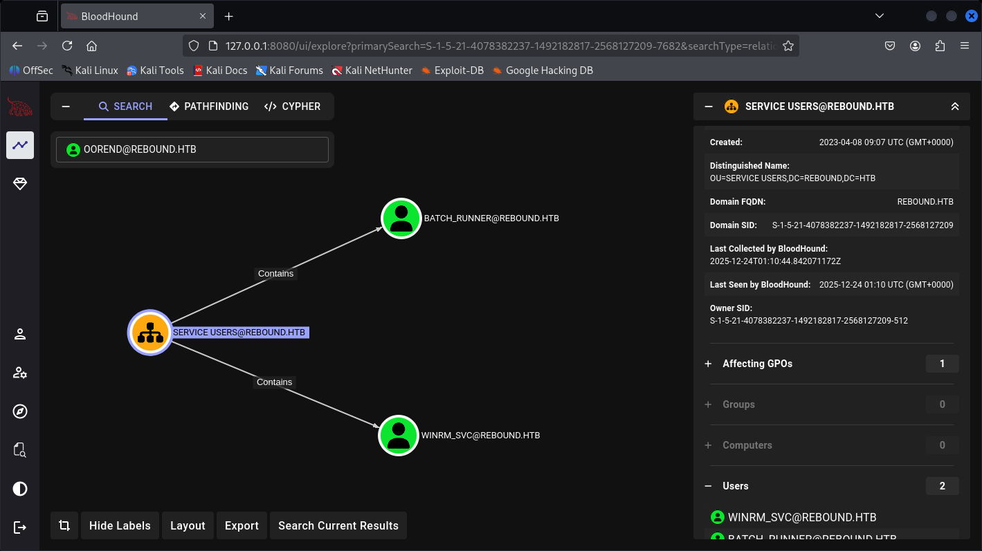Collapse all sections with double chevron
The width and height of the screenshot is (982, 551).
point(954,106)
